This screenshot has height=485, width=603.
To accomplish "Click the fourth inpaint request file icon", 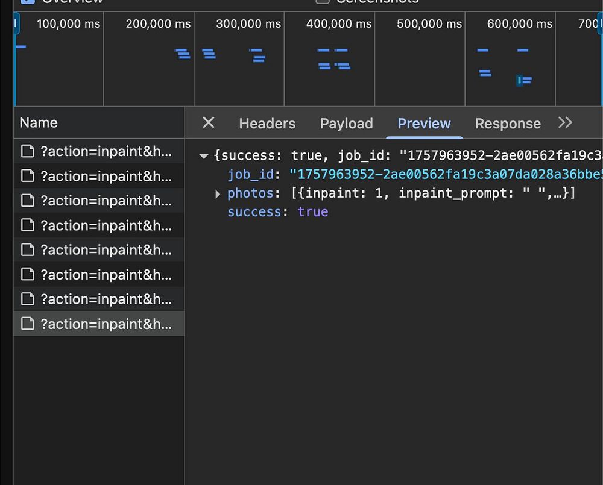I will (x=28, y=225).
